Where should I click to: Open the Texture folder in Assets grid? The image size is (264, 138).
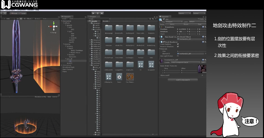pos(140,52)
